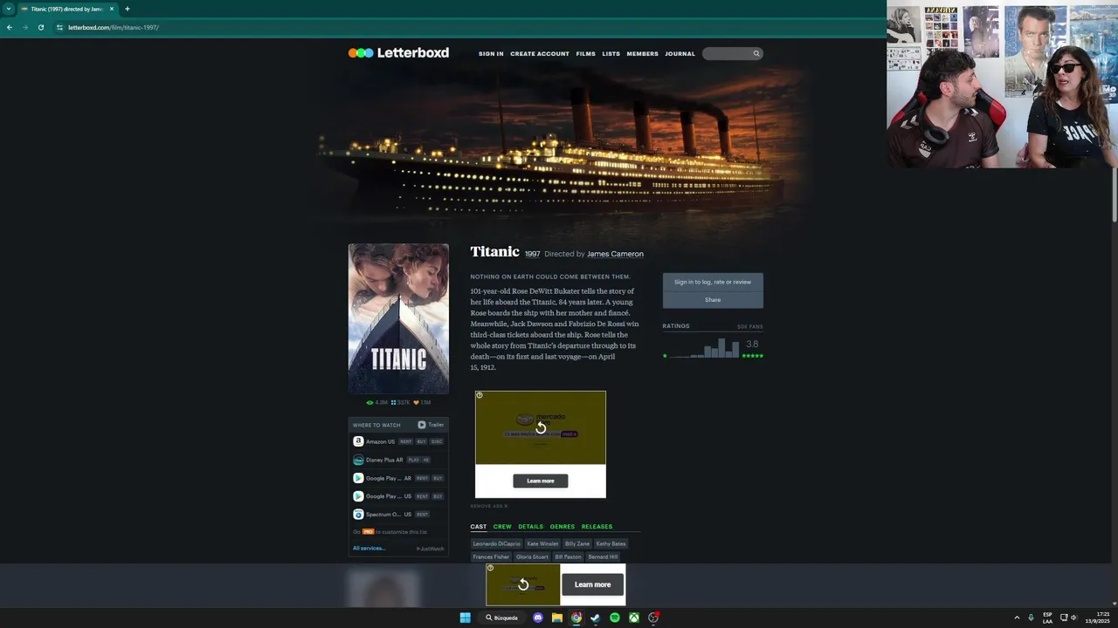Switch to the GENRES tab
Screen dimensions: 1118x628
tap(562, 527)
